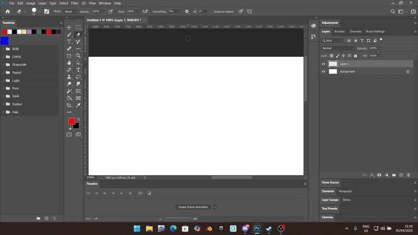The height and width of the screenshot is (235, 418).
Task: Select the Layer 1 thumbnail
Action: tap(333, 64)
